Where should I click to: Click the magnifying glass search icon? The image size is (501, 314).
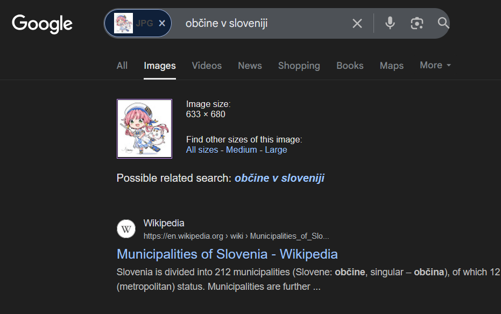443,23
